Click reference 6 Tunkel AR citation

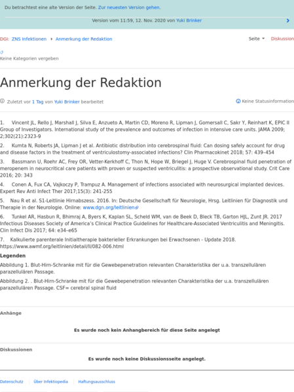point(142,224)
